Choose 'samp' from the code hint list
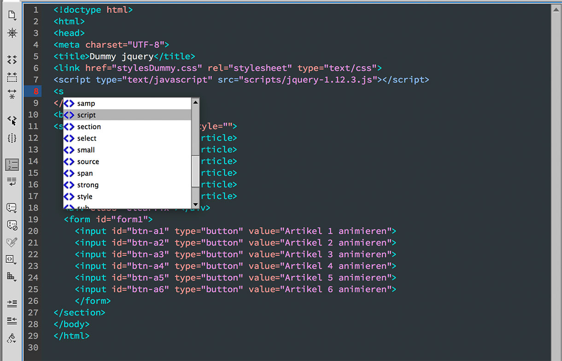The image size is (562, 361). tap(127, 103)
